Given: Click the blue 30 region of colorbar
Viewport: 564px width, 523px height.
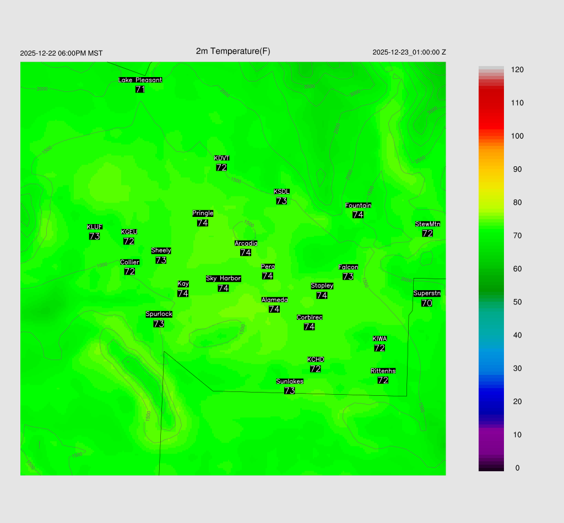Looking at the screenshot, I should point(491,368).
